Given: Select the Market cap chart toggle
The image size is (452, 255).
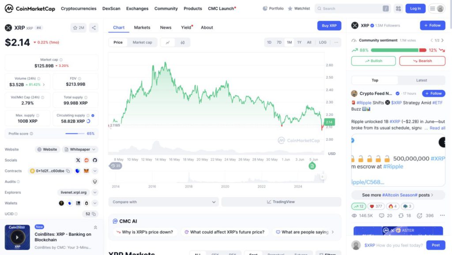Looking at the screenshot, I should [142, 42].
